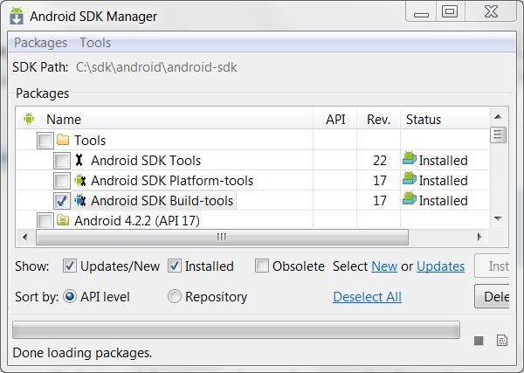Image resolution: width=524 pixels, height=373 pixels.
Task: Click the vertical scrollbar thumb
Action: [x=498, y=135]
